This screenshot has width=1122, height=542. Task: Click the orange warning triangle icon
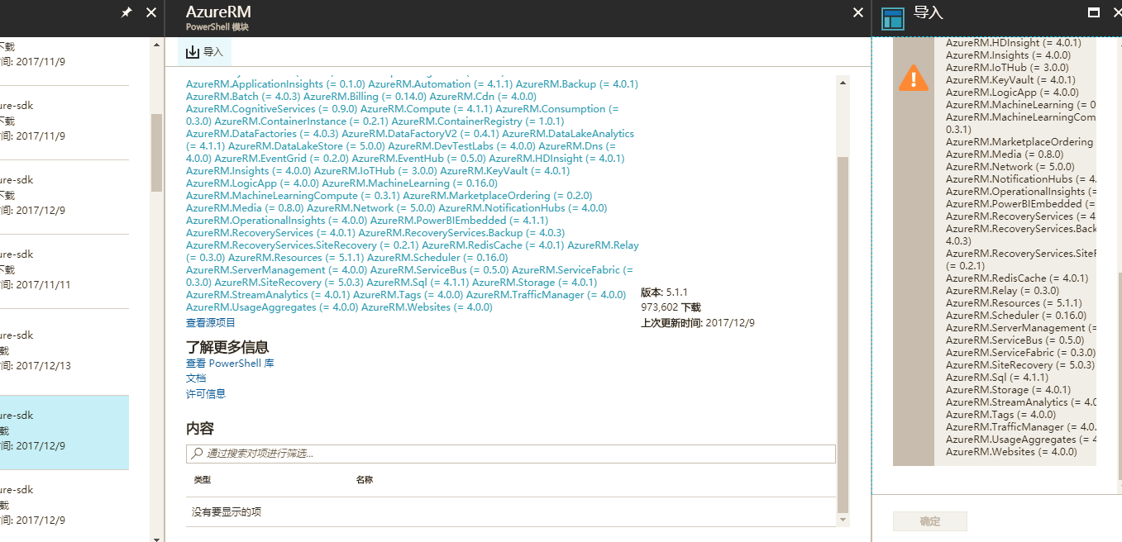tap(914, 78)
